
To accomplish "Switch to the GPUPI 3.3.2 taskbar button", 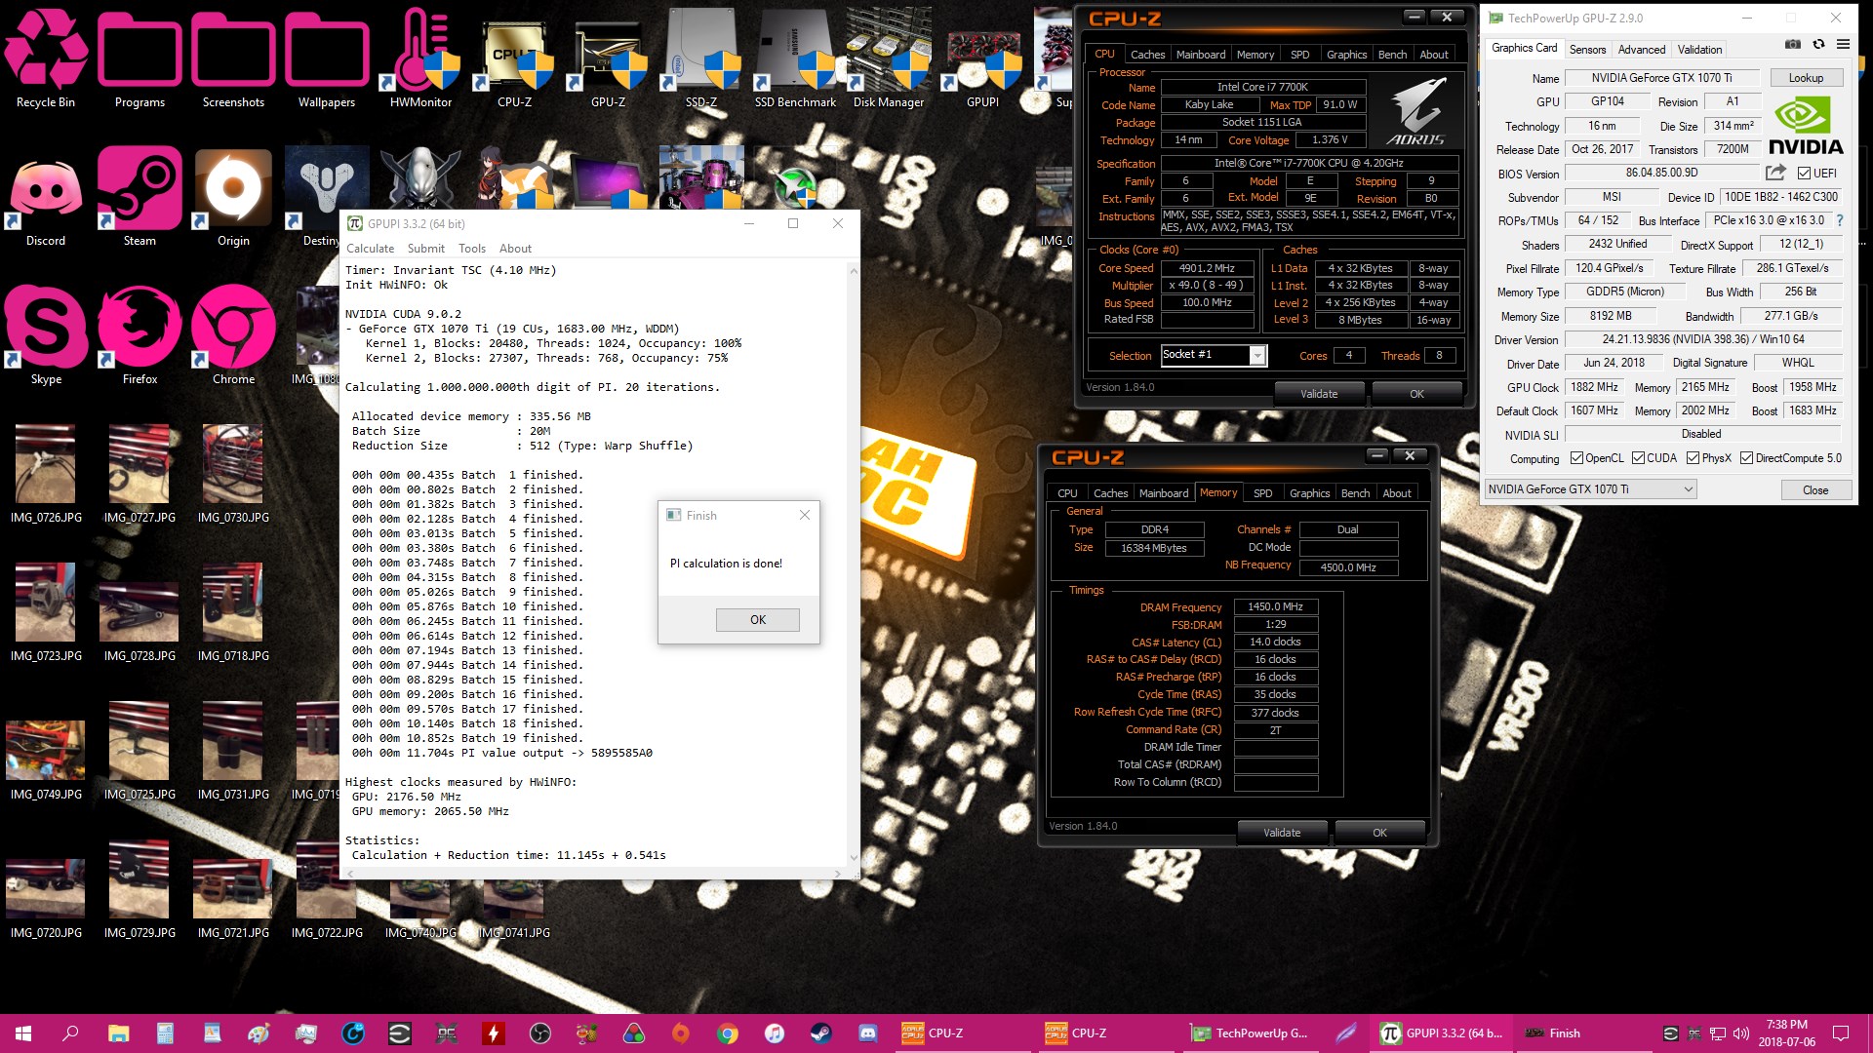I will pyautogui.click(x=1442, y=1033).
